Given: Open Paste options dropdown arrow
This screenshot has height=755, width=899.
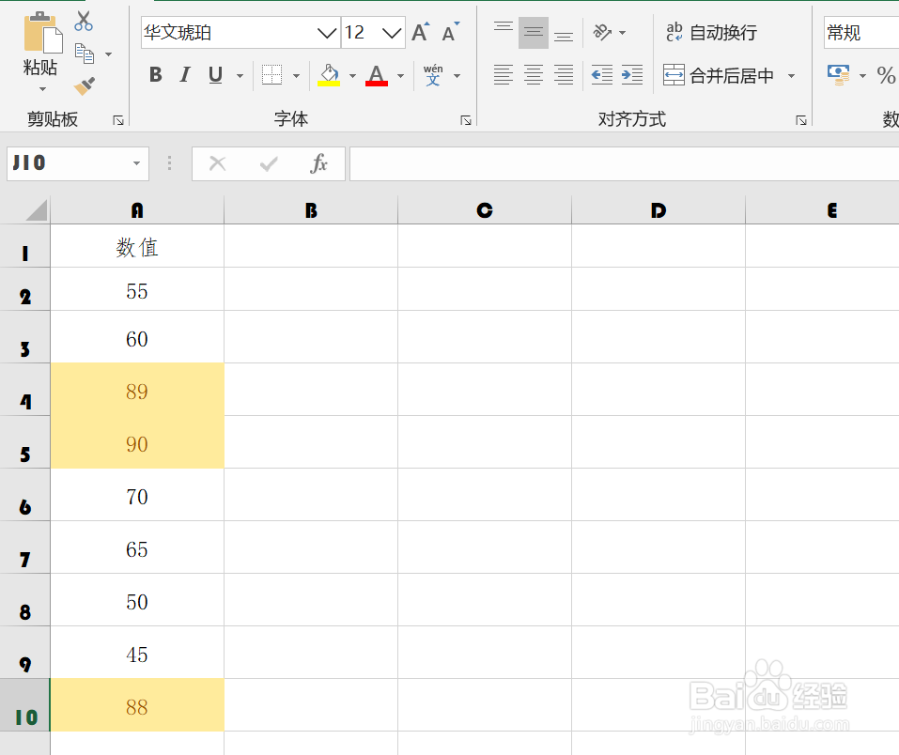Looking at the screenshot, I should point(42,89).
